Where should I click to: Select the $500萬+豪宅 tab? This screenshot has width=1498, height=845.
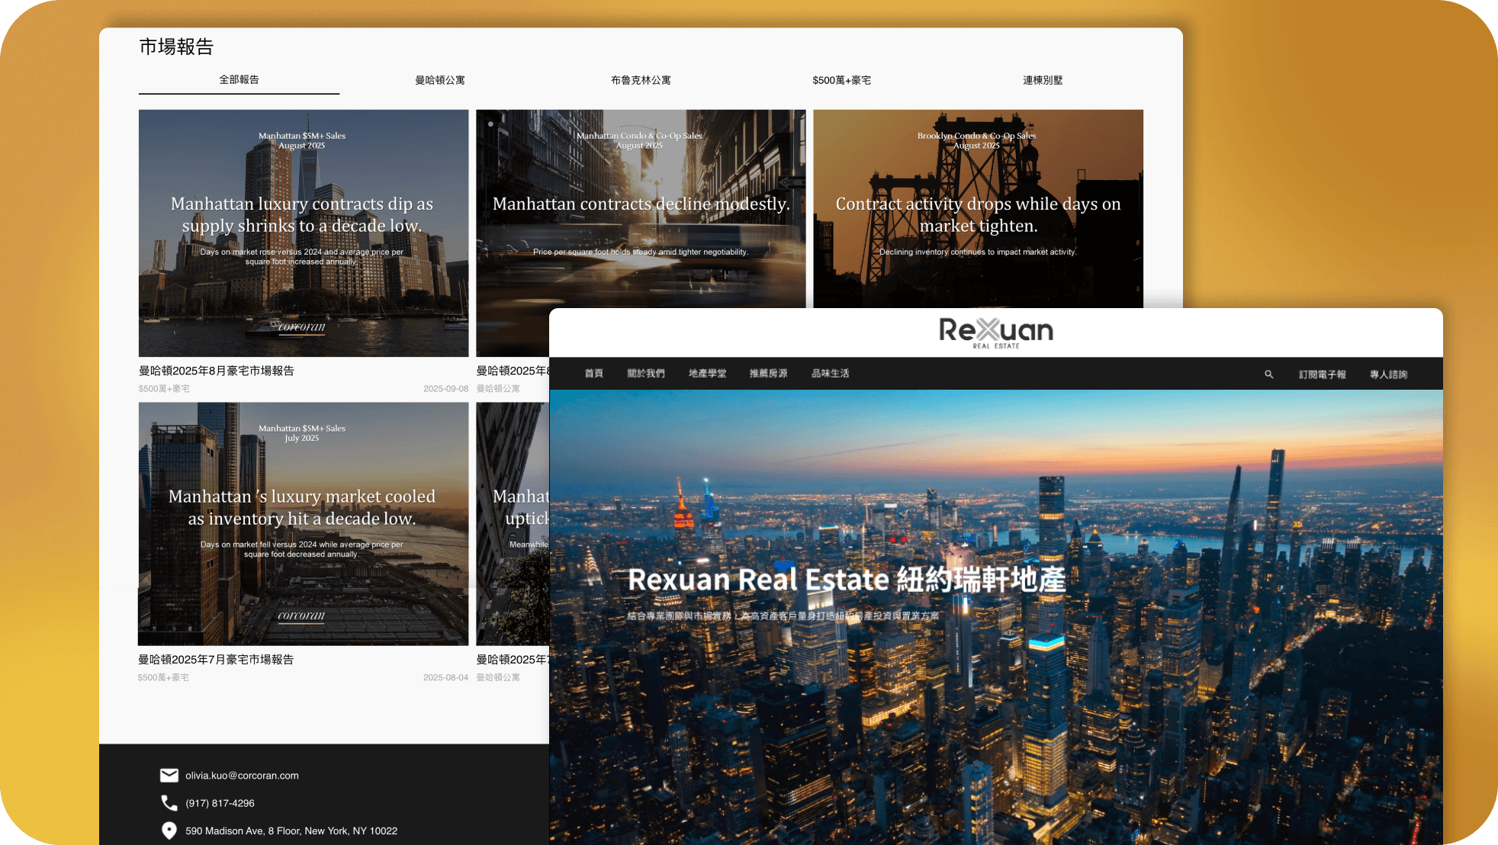click(841, 80)
